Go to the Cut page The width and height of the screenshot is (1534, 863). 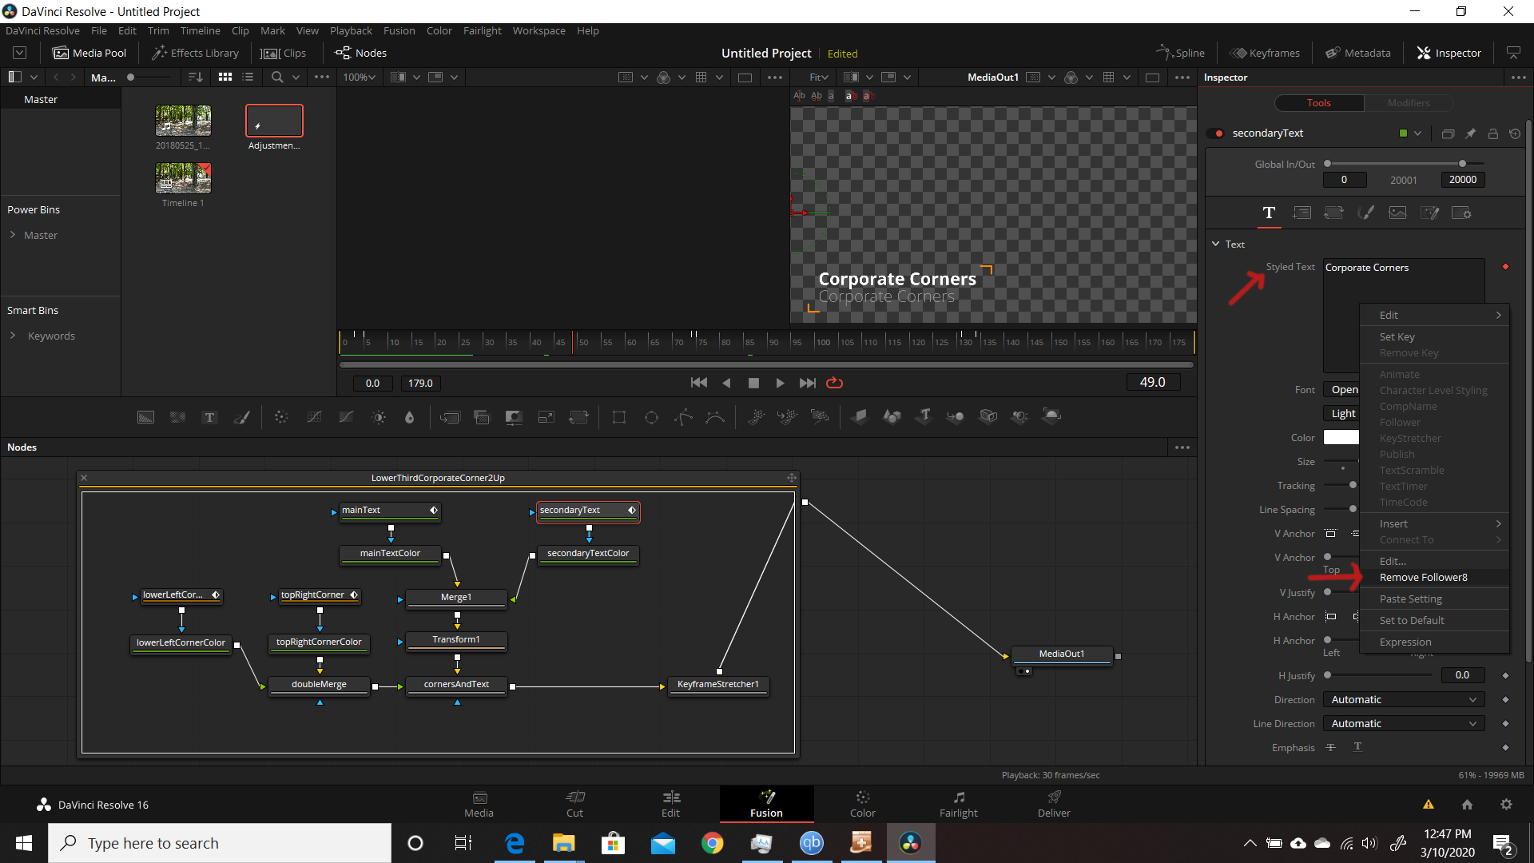point(574,804)
